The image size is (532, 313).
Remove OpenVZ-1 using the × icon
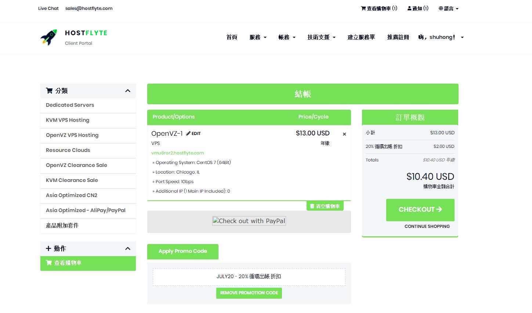click(344, 134)
